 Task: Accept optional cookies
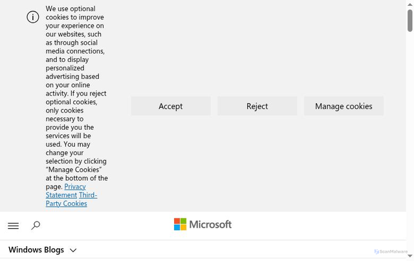point(171,106)
